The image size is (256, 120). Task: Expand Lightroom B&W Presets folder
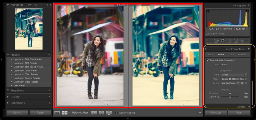[11, 63]
